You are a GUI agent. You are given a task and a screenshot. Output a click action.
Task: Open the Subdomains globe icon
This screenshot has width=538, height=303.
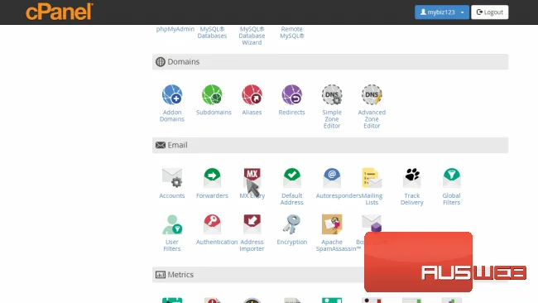[x=212, y=94]
